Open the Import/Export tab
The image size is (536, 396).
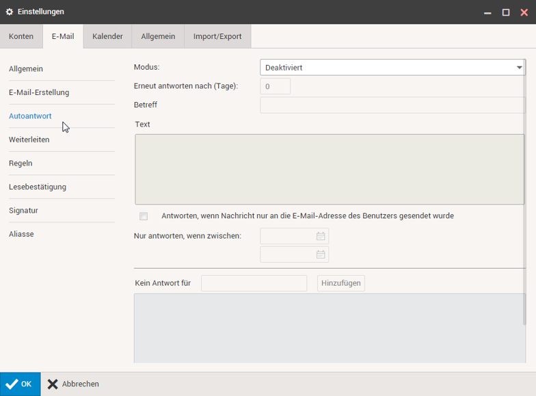[x=217, y=36]
